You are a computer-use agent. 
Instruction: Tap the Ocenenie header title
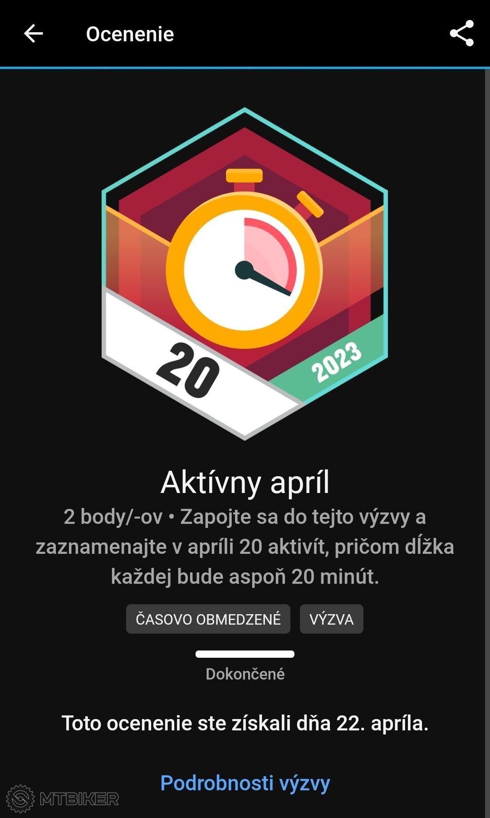click(x=130, y=34)
